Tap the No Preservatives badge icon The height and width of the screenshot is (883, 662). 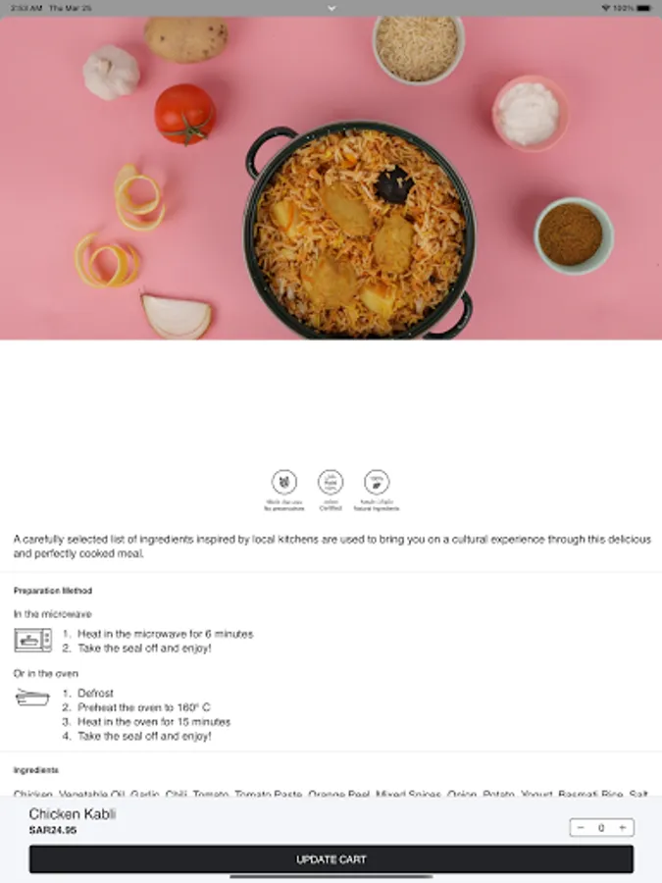point(284,482)
